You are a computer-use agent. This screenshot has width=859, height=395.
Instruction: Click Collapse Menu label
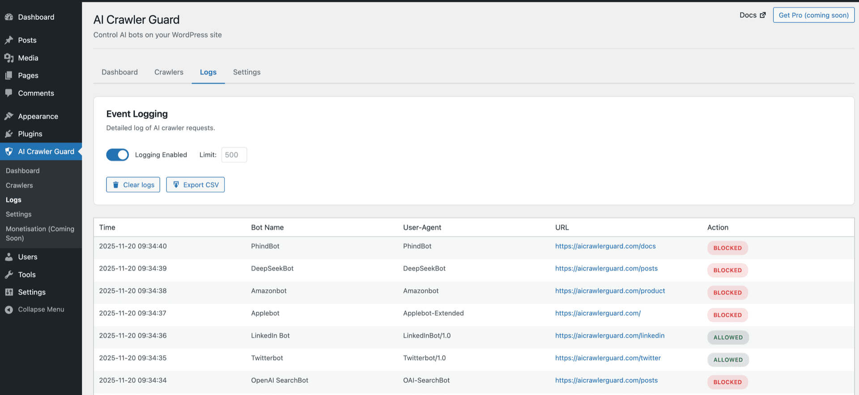41,309
